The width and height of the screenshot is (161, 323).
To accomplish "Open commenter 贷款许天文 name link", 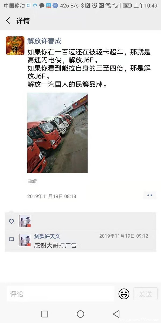I will coord(47,236).
